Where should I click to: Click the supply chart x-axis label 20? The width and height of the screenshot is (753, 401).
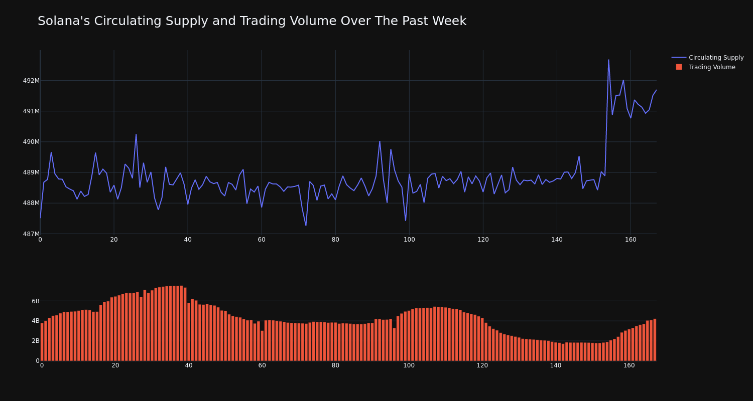(114, 240)
